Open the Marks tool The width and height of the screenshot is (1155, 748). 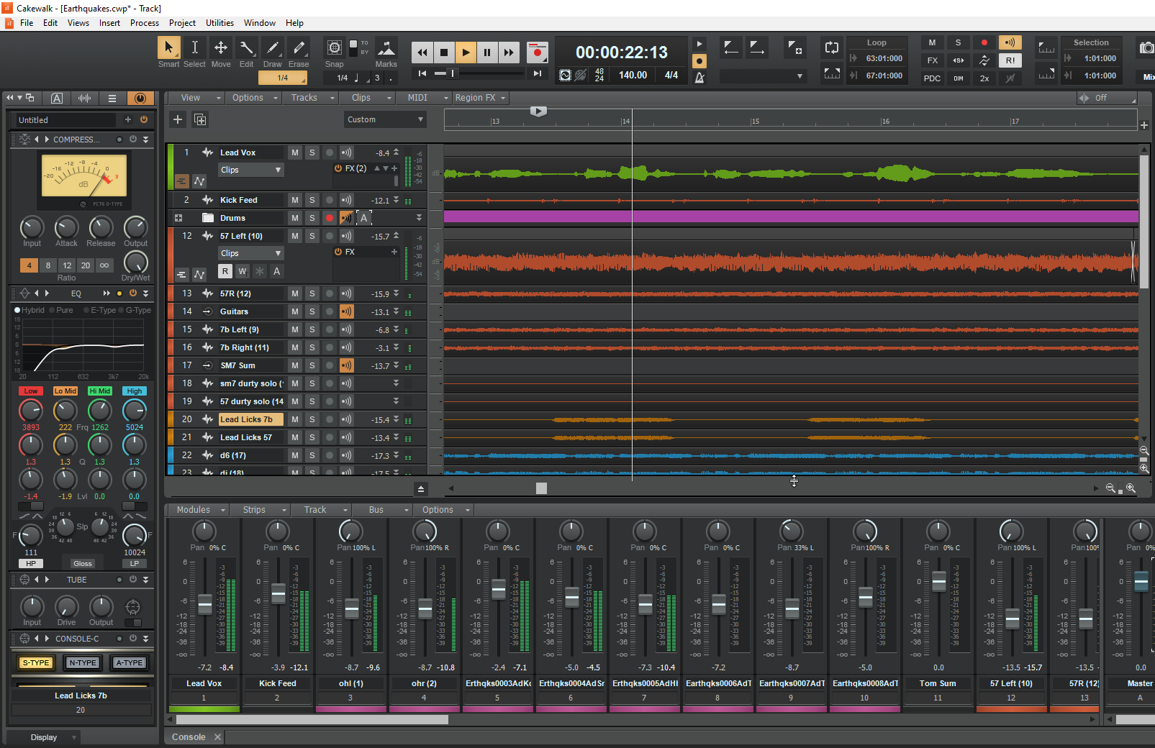tap(386, 47)
